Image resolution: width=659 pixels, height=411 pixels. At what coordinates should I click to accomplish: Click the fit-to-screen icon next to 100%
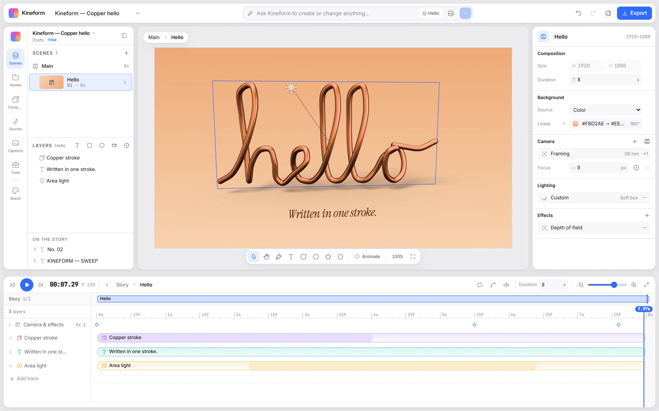click(413, 256)
